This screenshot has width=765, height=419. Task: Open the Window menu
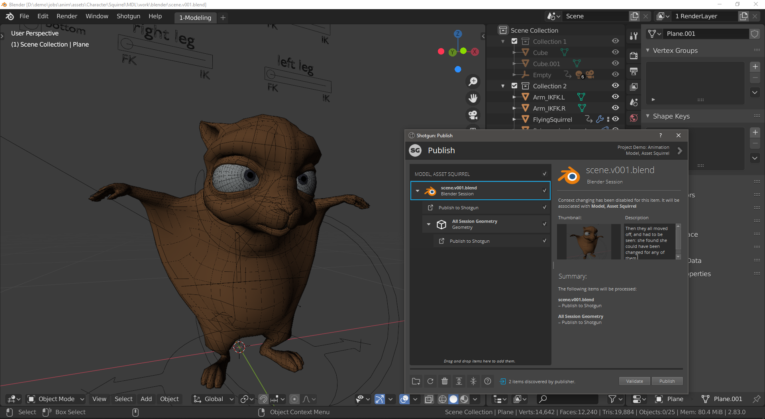tap(97, 16)
